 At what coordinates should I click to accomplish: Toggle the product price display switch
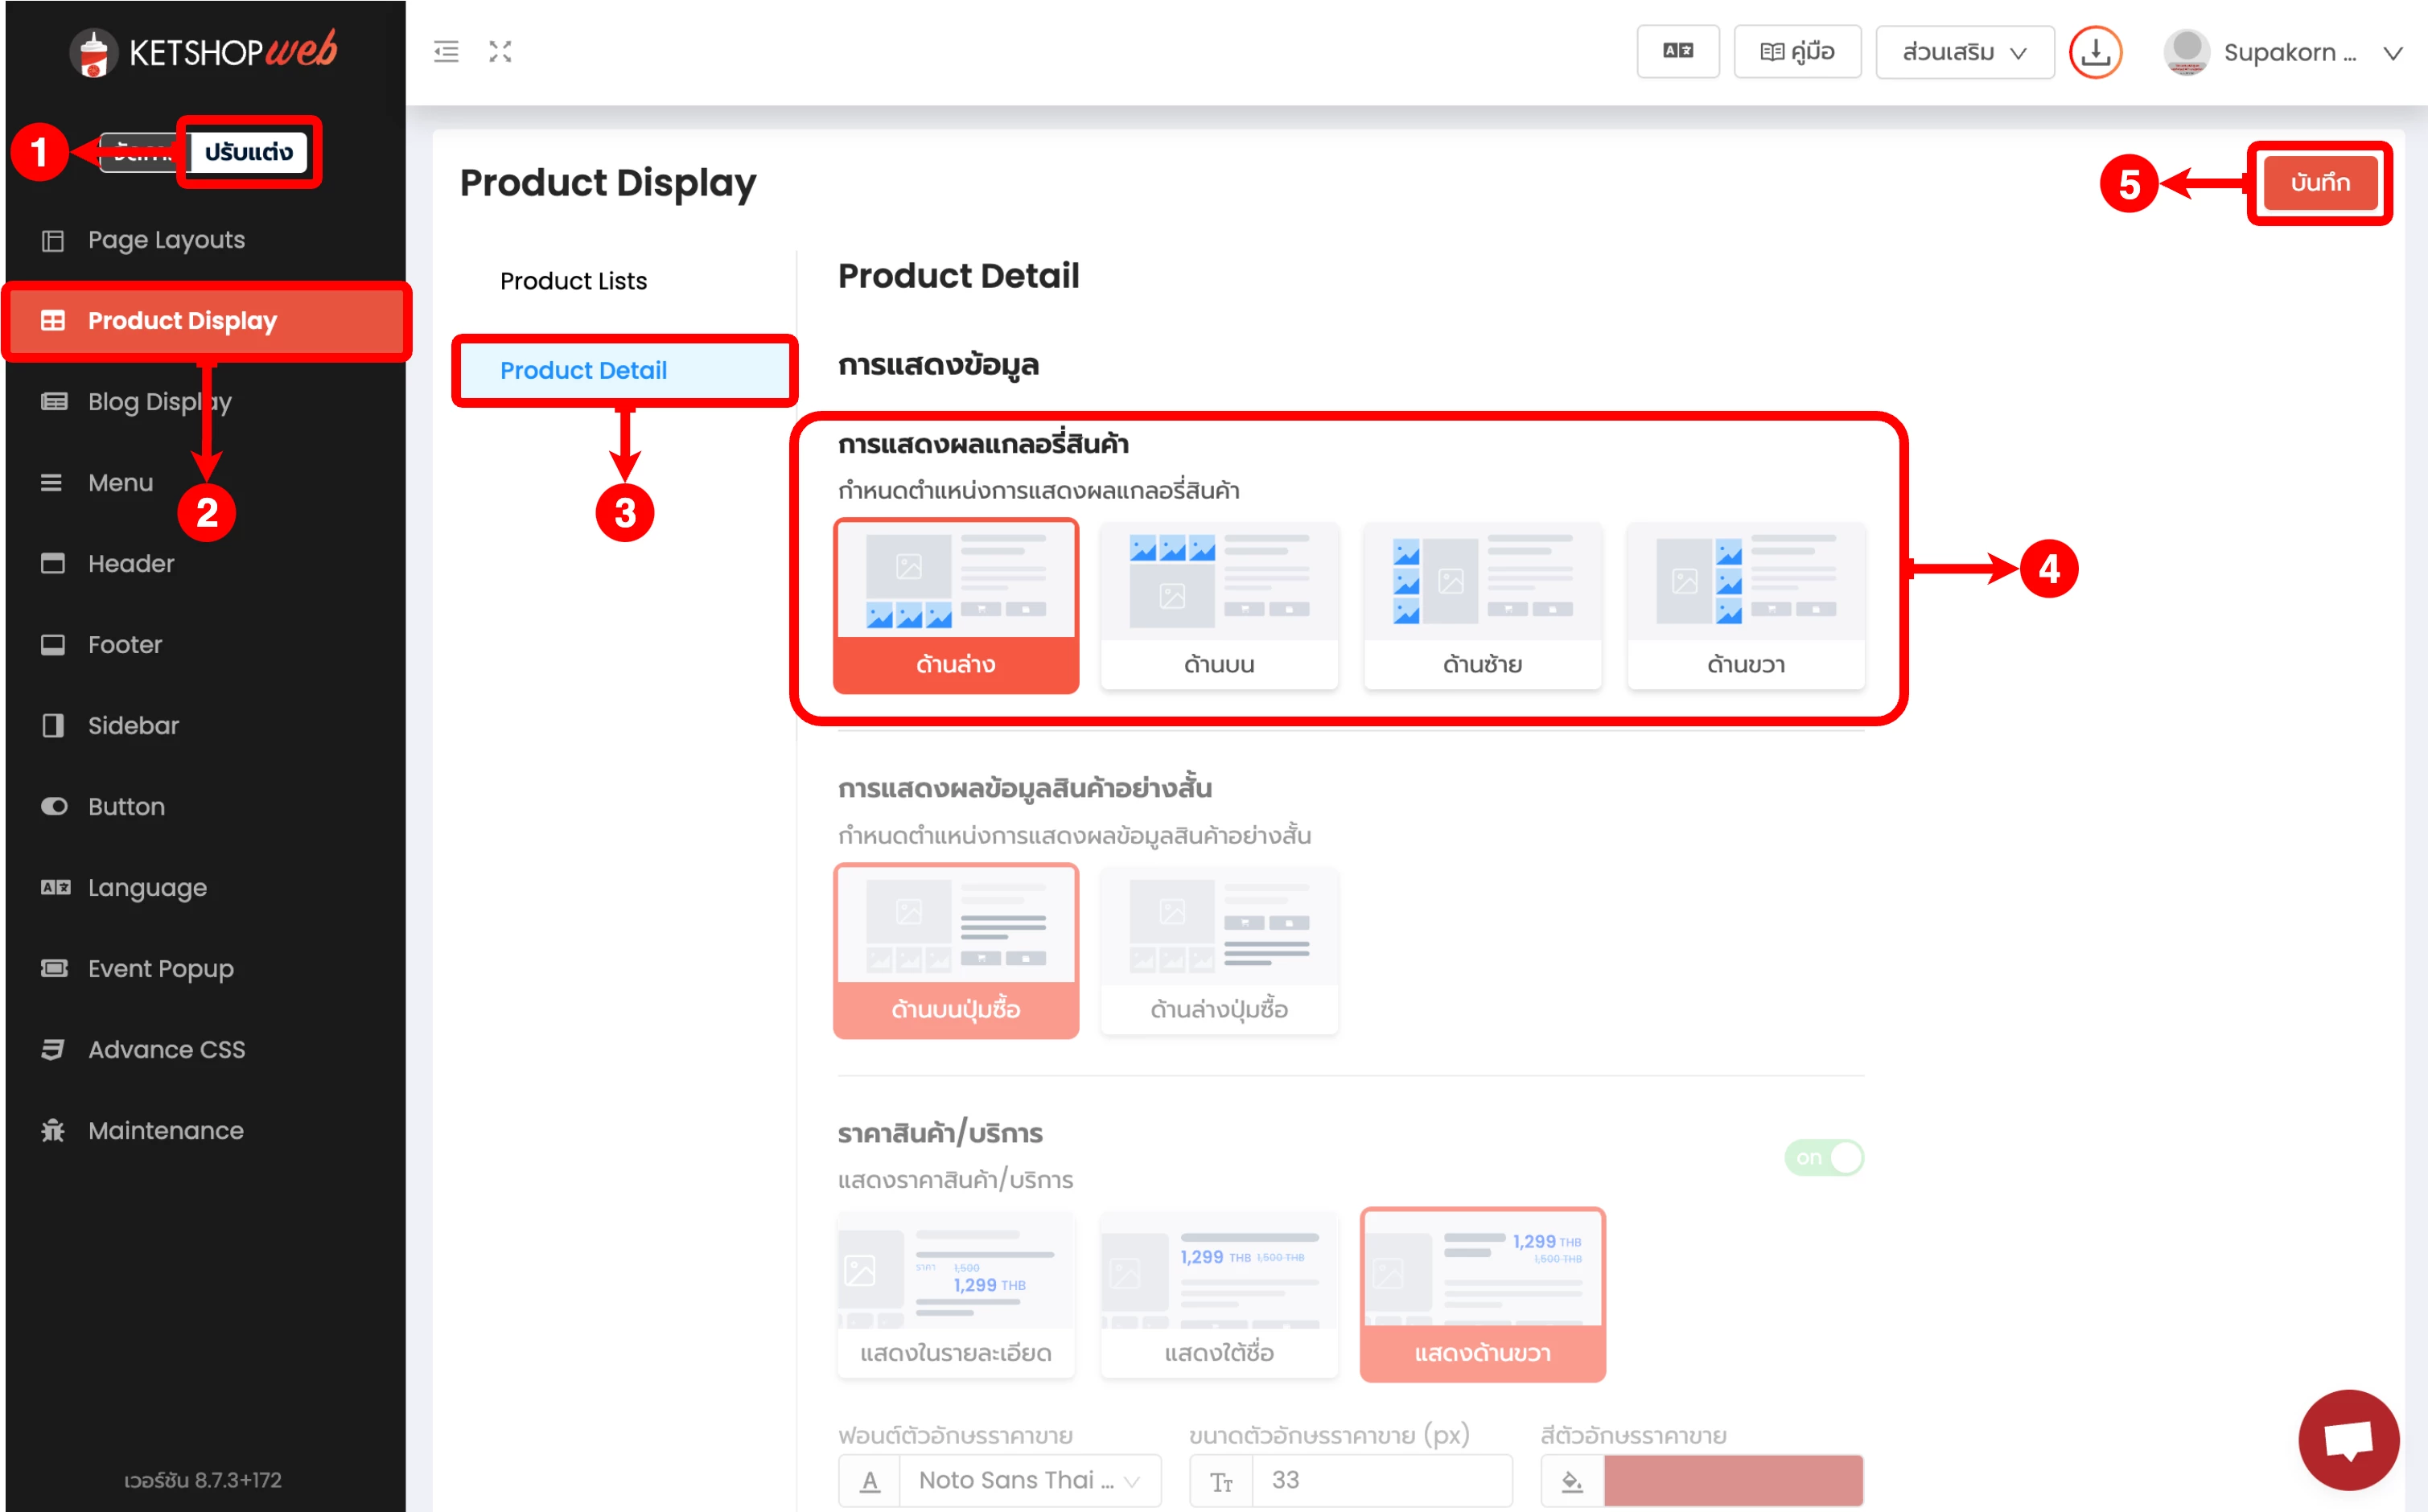1823,1157
